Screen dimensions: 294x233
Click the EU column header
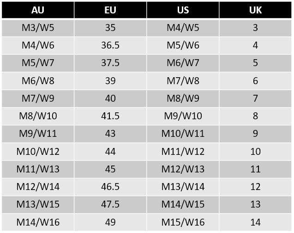pos(110,10)
